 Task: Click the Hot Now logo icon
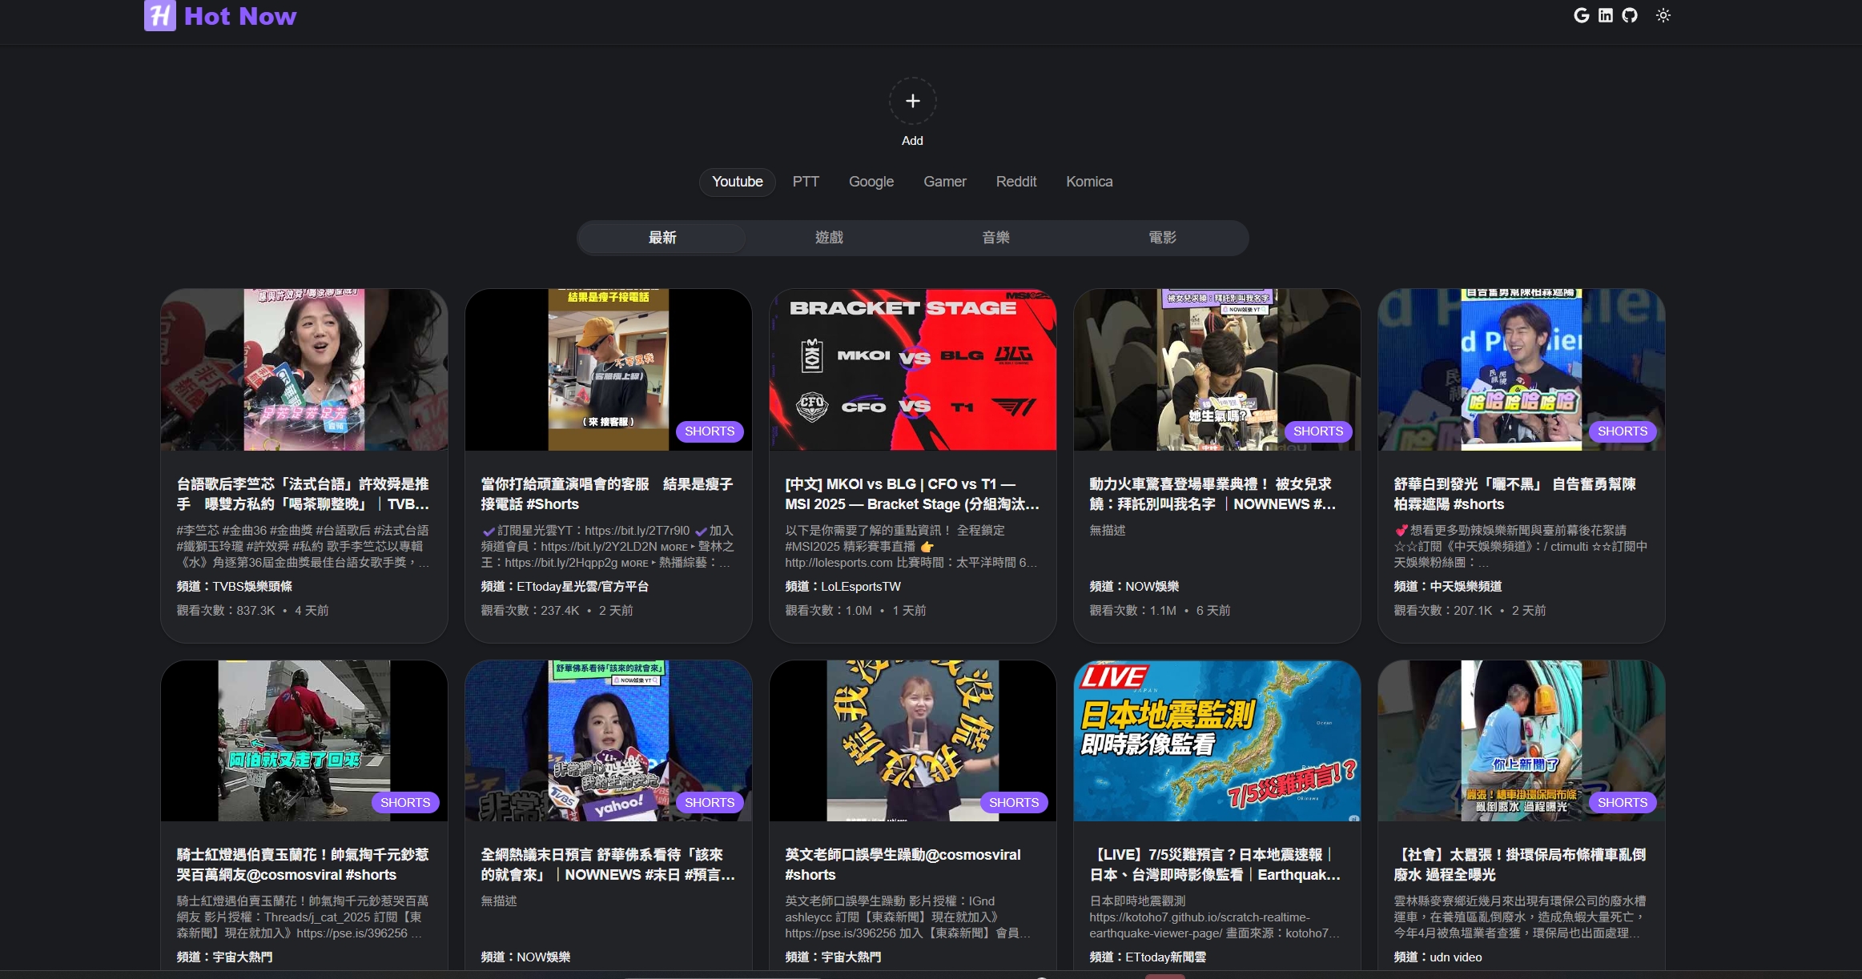pos(159,15)
